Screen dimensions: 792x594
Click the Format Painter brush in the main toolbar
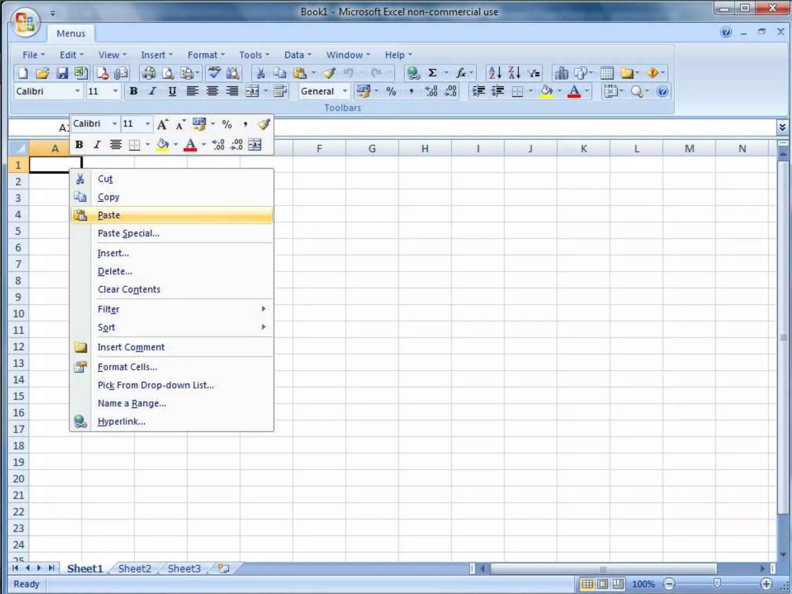(x=329, y=73)
